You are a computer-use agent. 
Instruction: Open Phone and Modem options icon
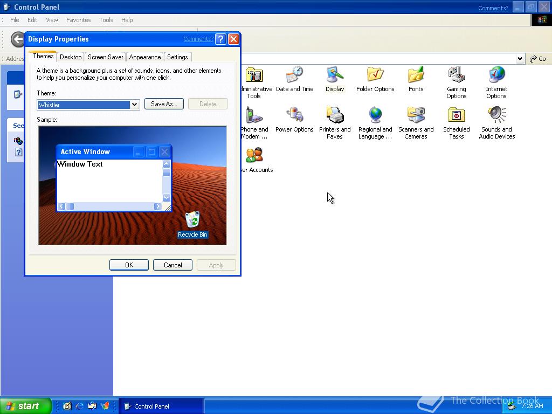pos(255,123)
